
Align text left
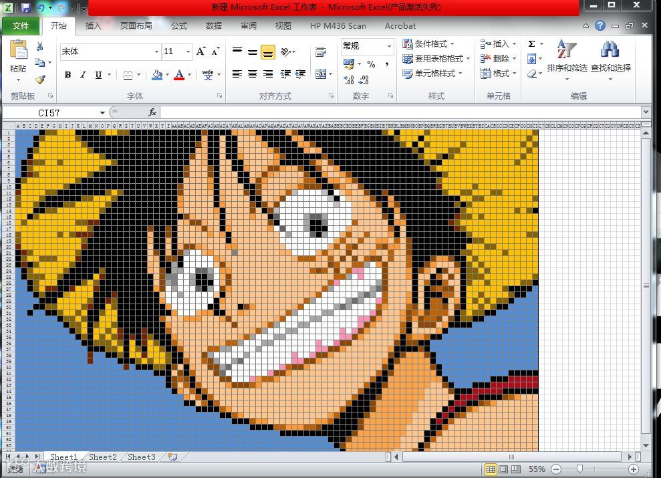(x=237, y=74)
